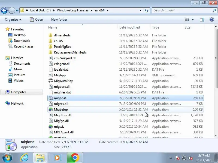Select the MigSetup application icon
The image size is (218, 163).
51,109
